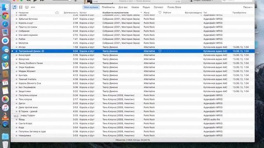Go to the iTunes Store tab
This screenshot has width=264, height=148.
pyautogui.click(x=174, y=7)
